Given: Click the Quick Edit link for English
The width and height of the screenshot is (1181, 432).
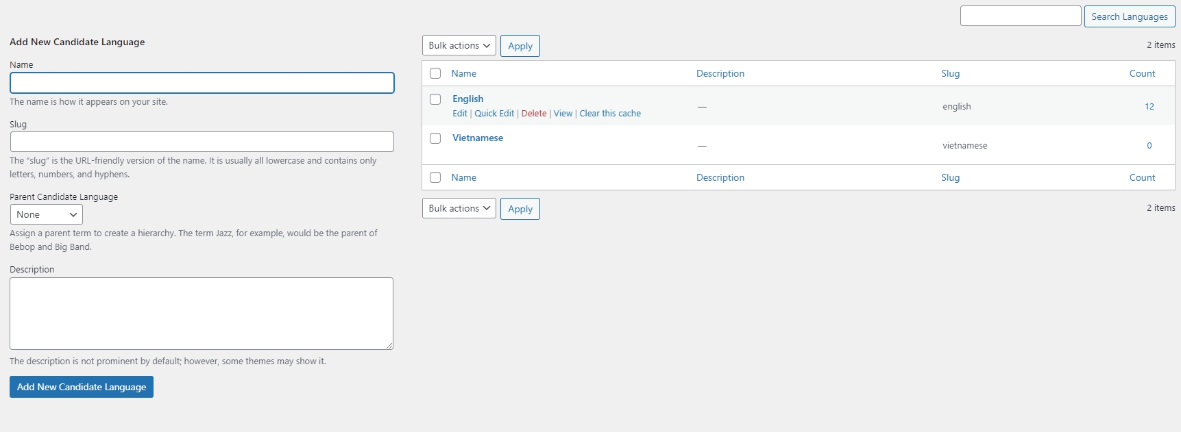Looking at the screenshot, I should pyautogui.click(x=494, y=114).
